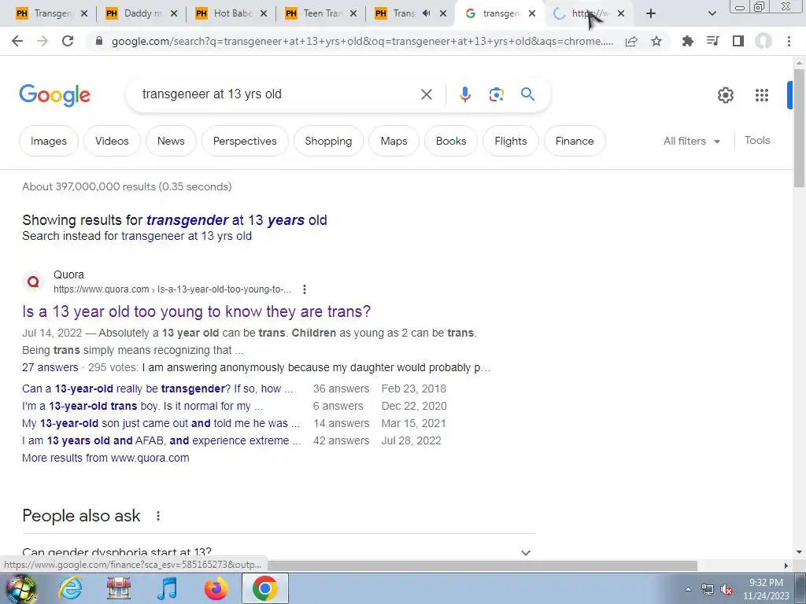Close the active Google search tab
The height and width of the screenshot is (604, 806).
[532, 13]
